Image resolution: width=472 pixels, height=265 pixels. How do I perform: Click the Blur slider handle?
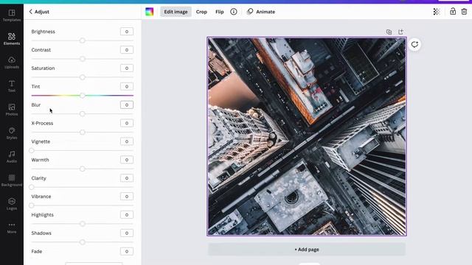(x=82, y=114)
